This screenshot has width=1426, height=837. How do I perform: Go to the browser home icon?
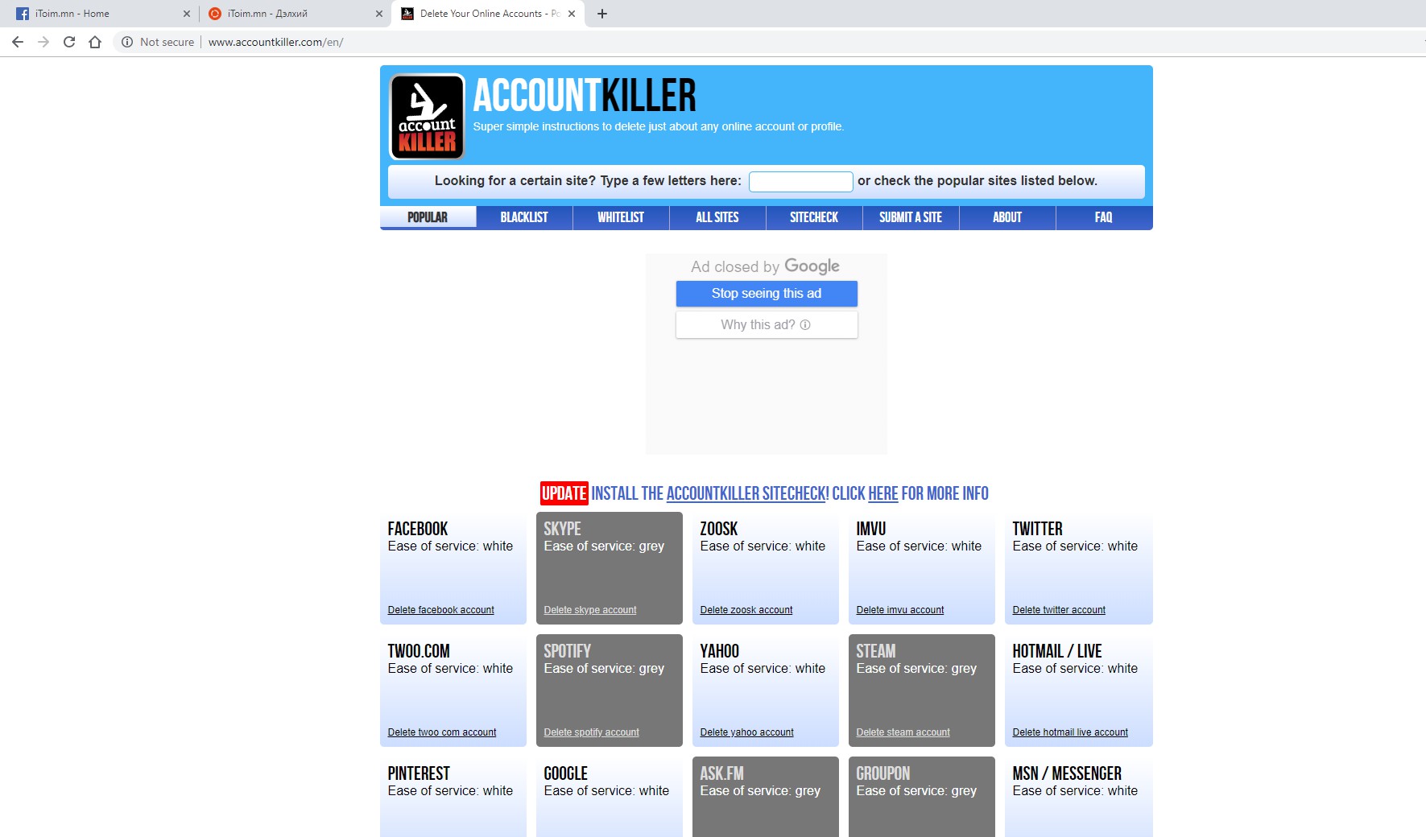click(95, 42)
